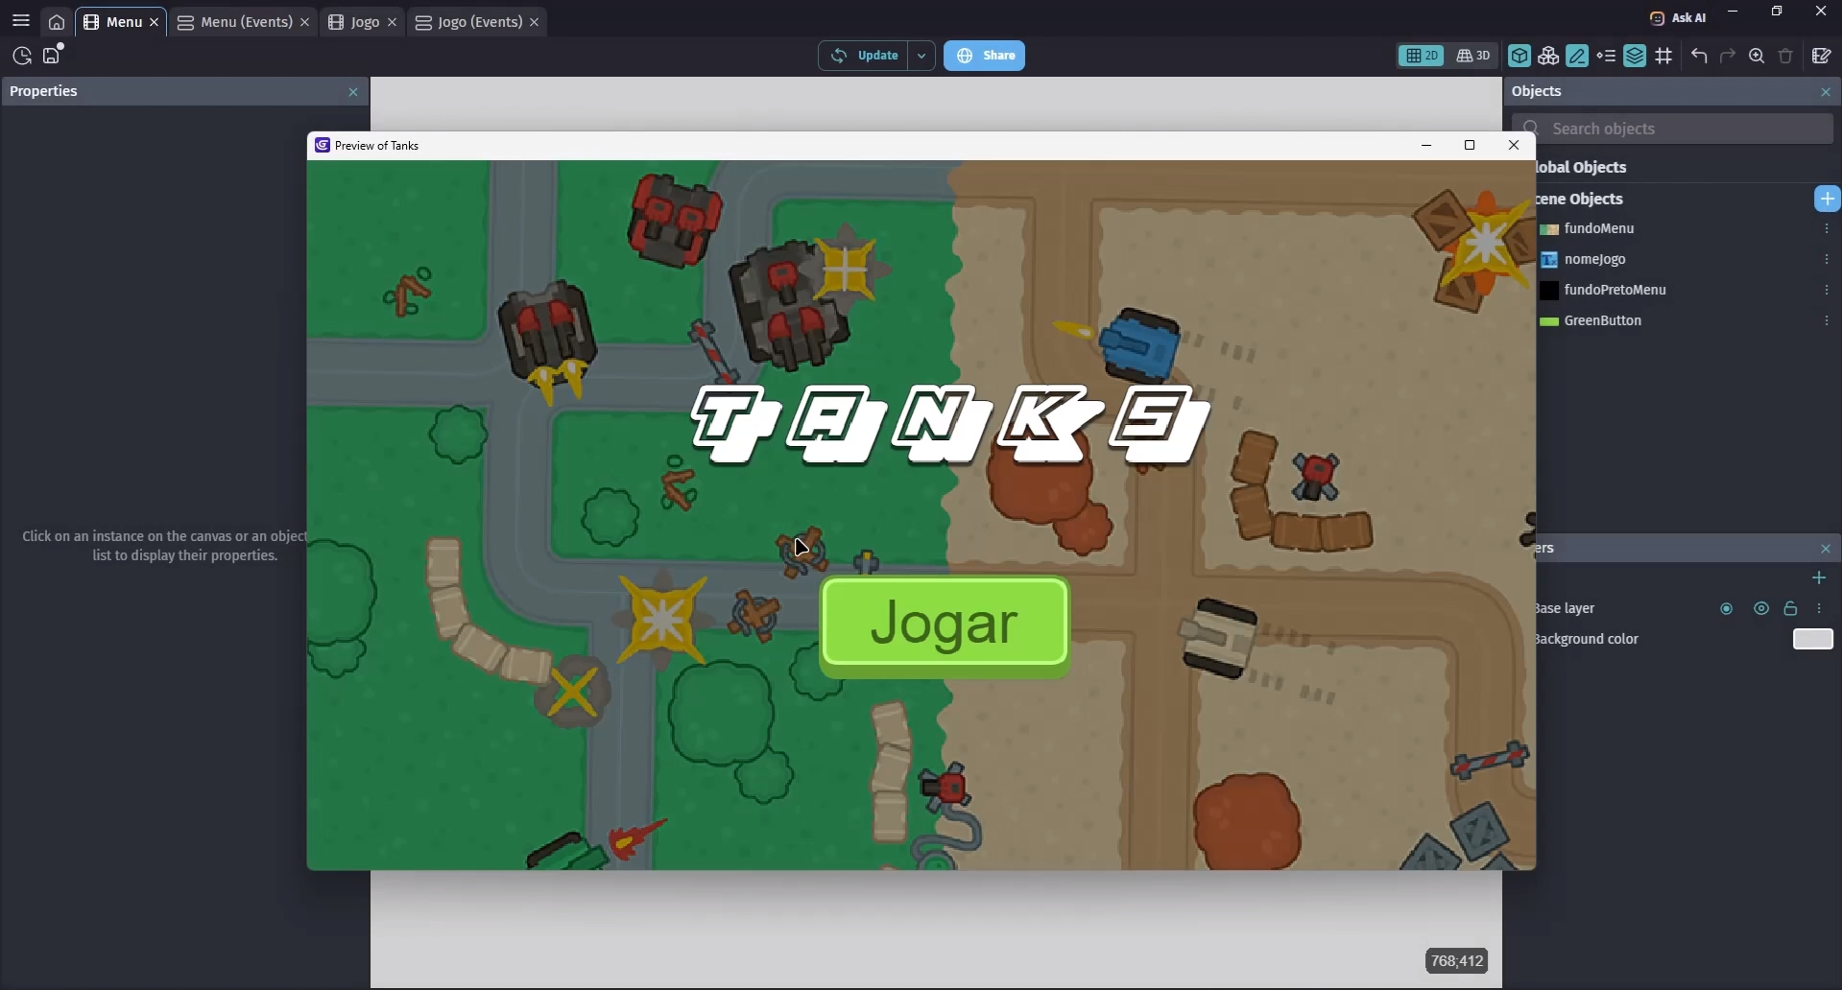Open the object groups panel
The image size is (1842, 990).
click(1547, 56)
